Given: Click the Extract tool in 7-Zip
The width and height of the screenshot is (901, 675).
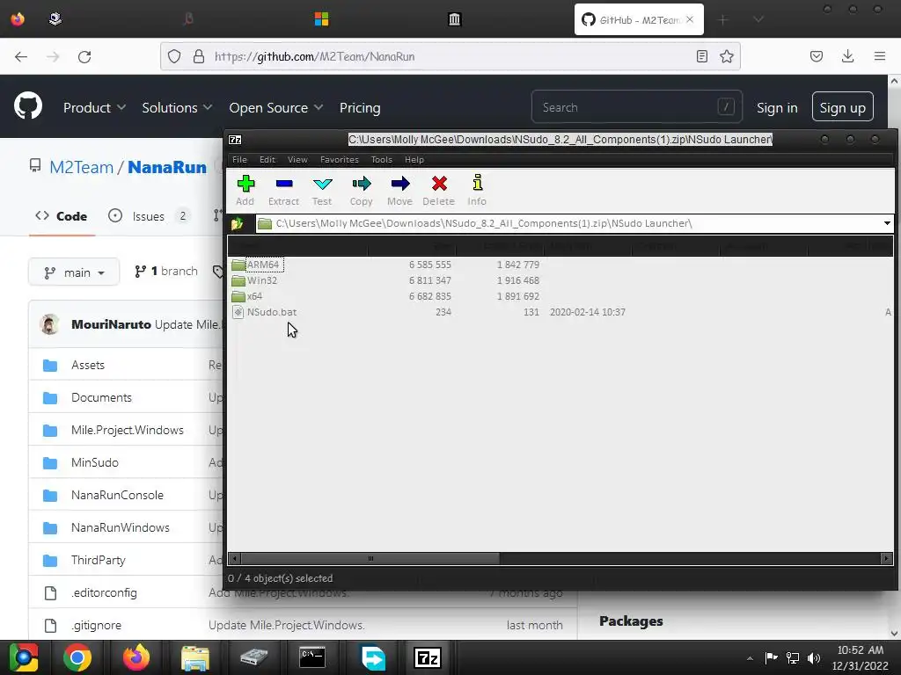Looking at the screenshot, I should click(x=284, y=191).
